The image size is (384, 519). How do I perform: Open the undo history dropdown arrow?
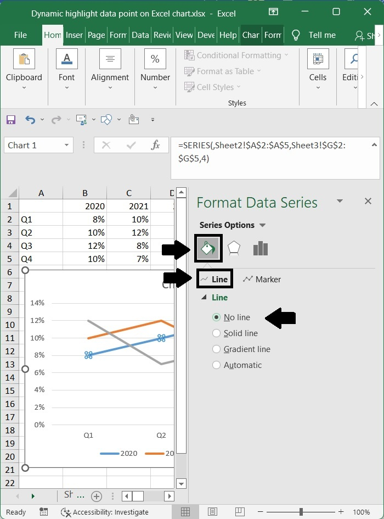(42, 120)
